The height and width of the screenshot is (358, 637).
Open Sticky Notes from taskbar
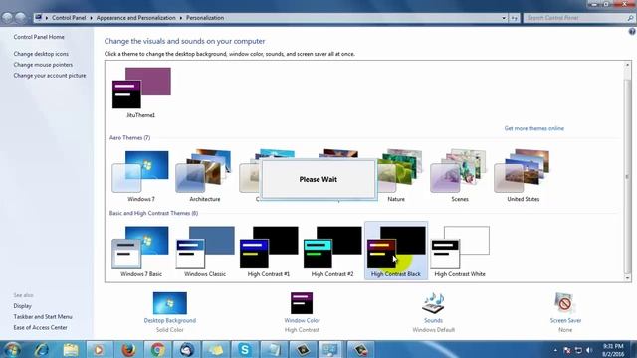216,349
